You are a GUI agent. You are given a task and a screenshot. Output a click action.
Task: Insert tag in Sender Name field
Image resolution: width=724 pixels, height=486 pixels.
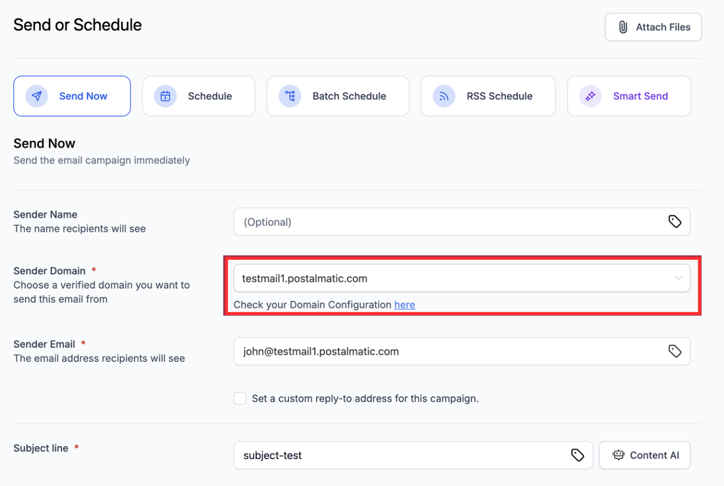(674, 222)
